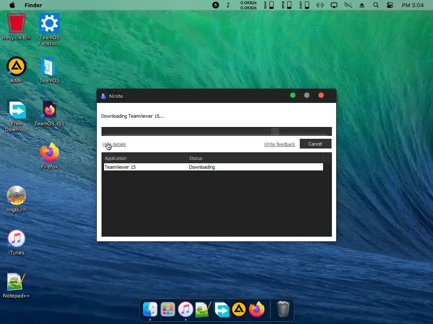The image size is (433, 324).
Task: Click the green button in Ninite title bar
Action: click(293, 95)
